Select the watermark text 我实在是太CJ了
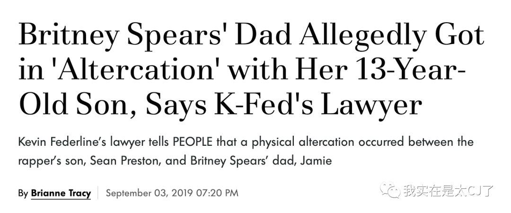 click(x=449, y=191)
